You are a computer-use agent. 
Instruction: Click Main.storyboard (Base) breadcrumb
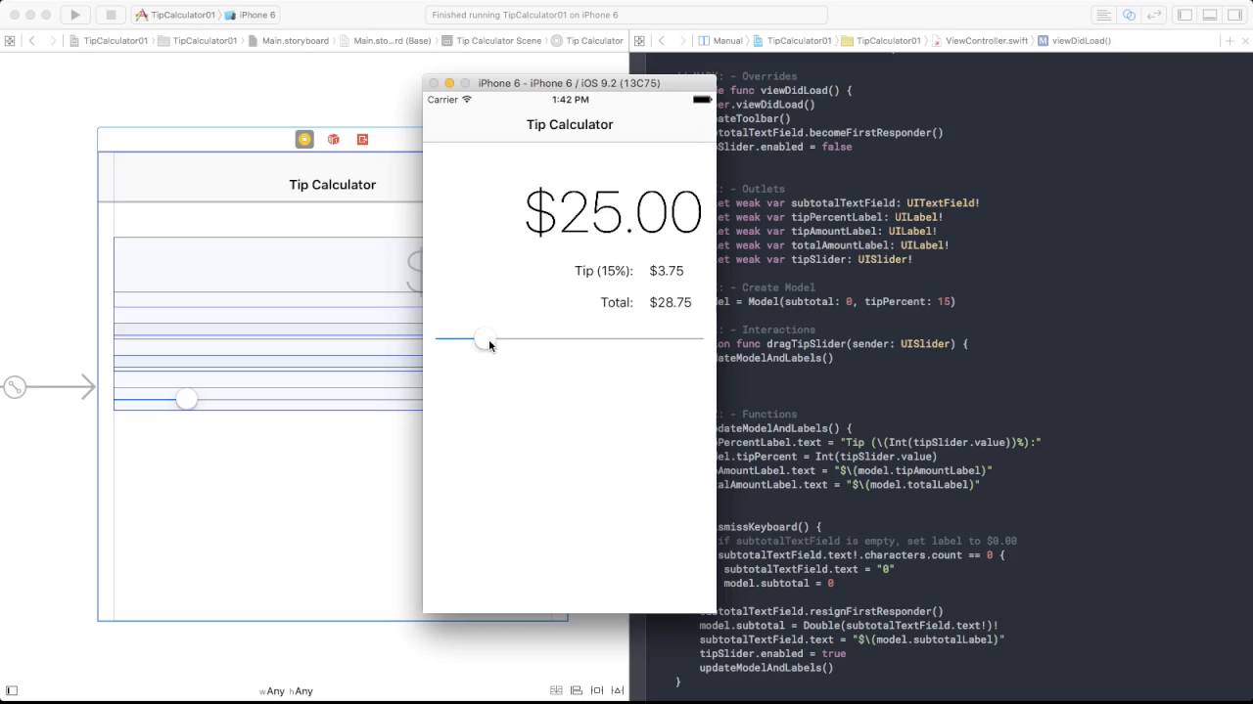[385, 41]
